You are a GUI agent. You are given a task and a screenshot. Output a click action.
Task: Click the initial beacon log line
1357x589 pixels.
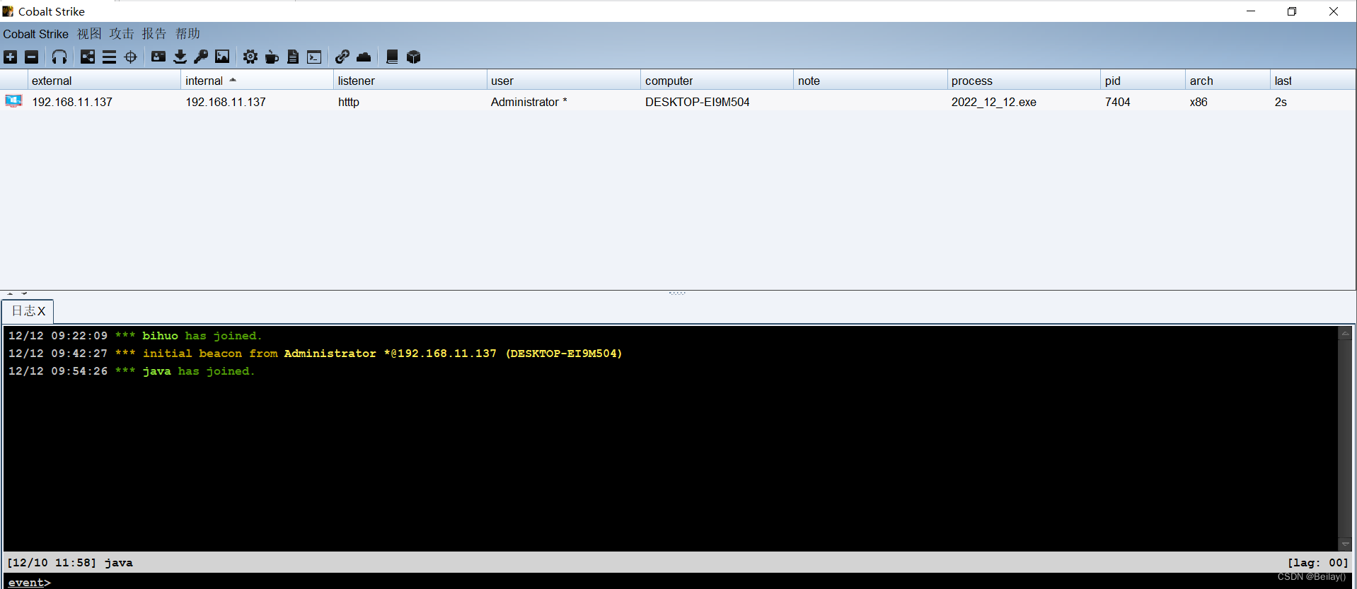pos(316,354)
